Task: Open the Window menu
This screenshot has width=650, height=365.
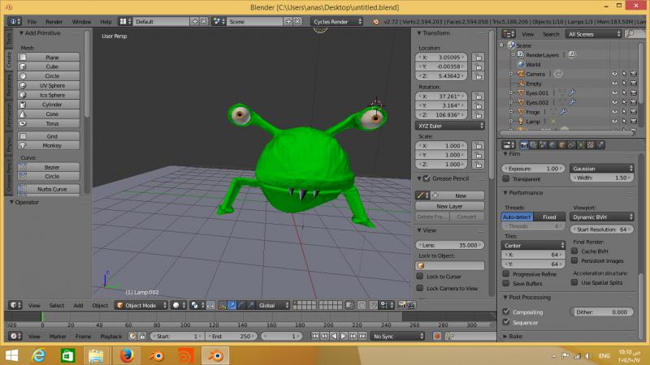Action: (81, 21)
